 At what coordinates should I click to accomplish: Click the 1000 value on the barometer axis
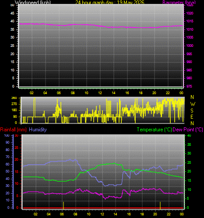coord(190,46)
